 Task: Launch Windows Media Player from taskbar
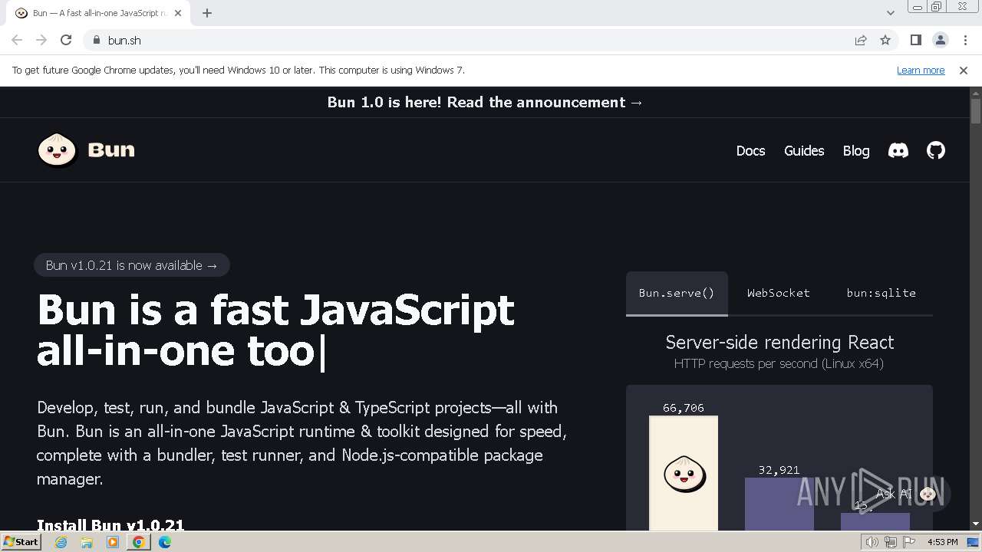(x=113, y=542)
